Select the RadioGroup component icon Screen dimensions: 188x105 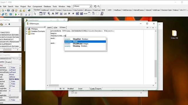[x=93, y=14]
